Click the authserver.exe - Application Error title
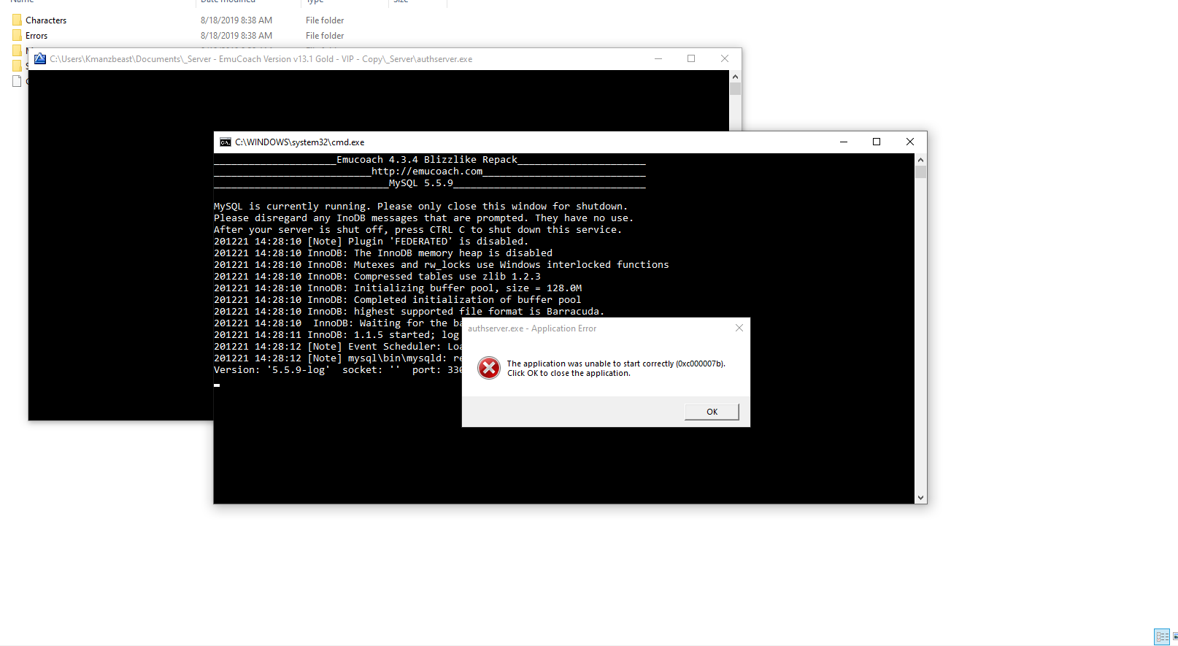This screenshot has width=1178, height=646. [x=532, y=328]
